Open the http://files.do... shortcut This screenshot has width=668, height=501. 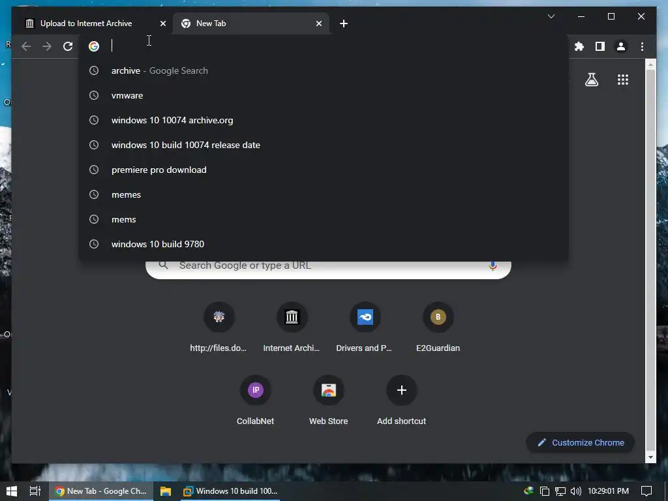pos(219,327)
